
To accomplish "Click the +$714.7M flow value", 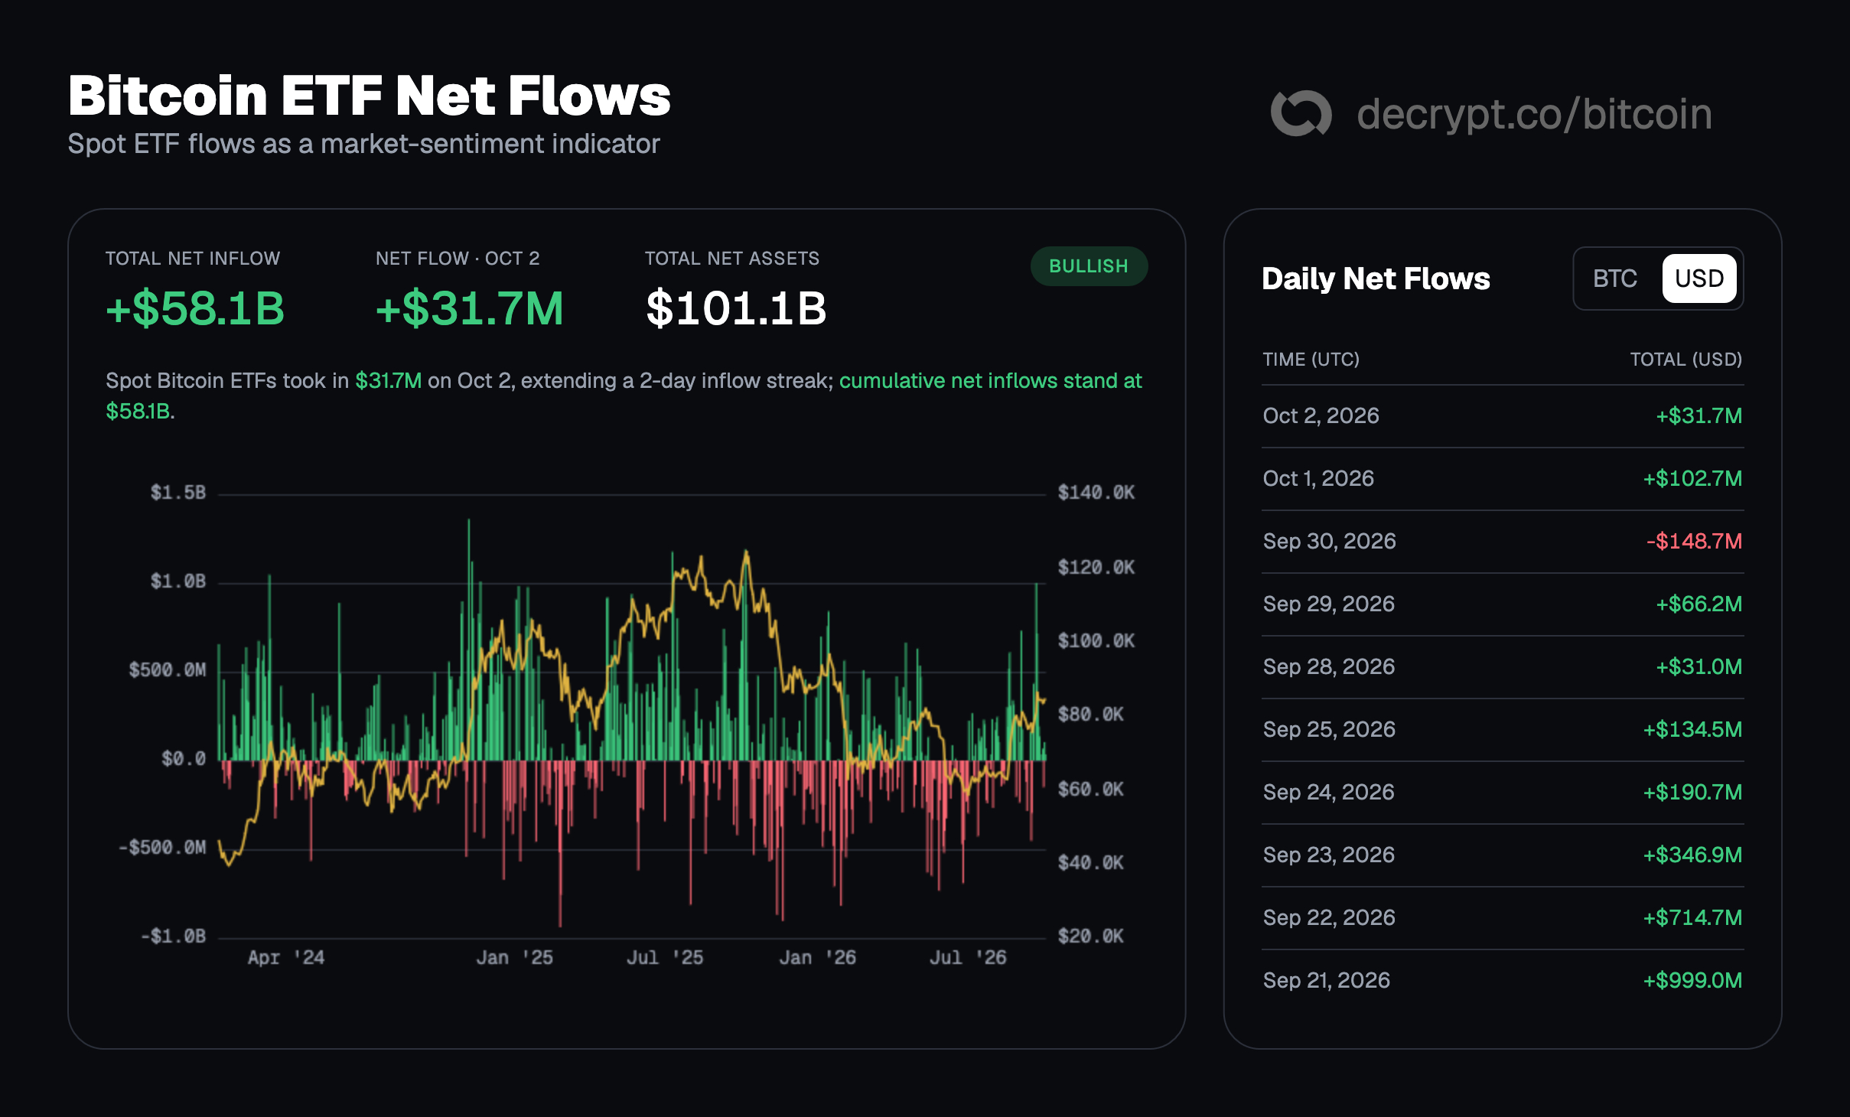I will tap(1692, 917).
